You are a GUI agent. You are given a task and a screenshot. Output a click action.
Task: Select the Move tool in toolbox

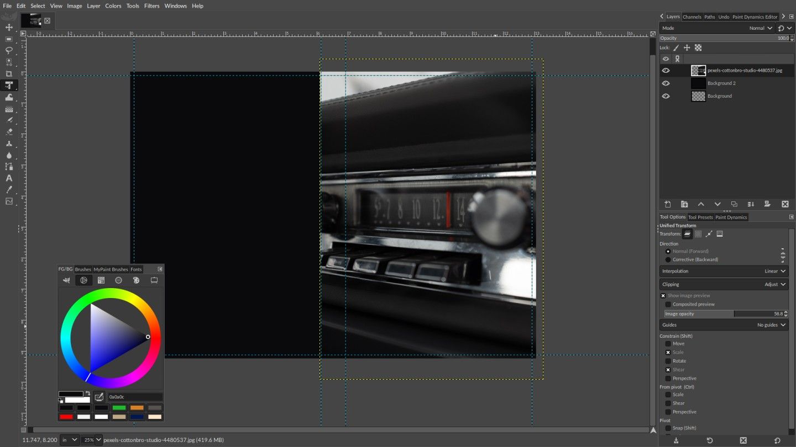(x=9, y=27)
